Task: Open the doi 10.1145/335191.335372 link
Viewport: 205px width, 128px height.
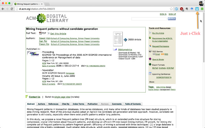Action: [72, 84]
